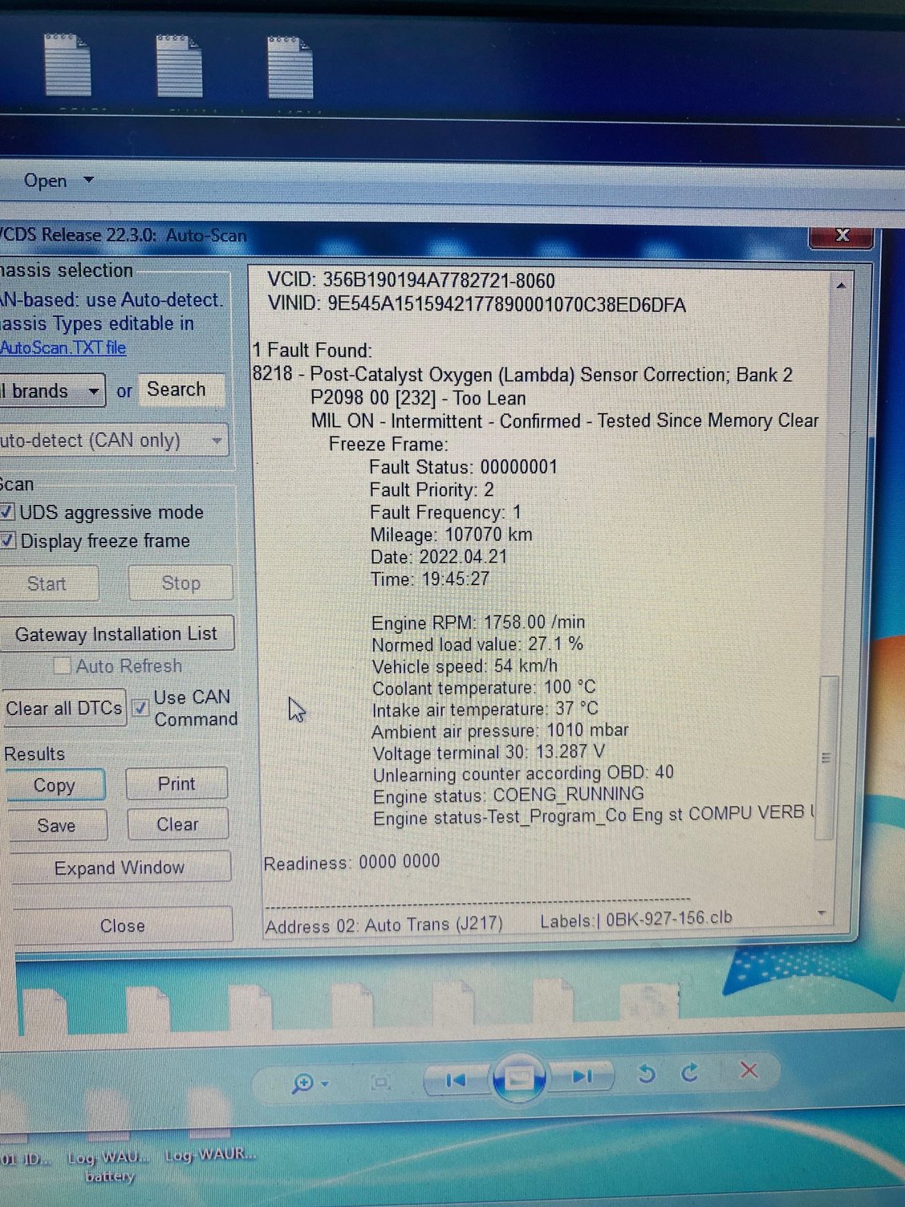
Task: Open the Auto-detect (CAN only) dropdown
Action: coord(217,440)
